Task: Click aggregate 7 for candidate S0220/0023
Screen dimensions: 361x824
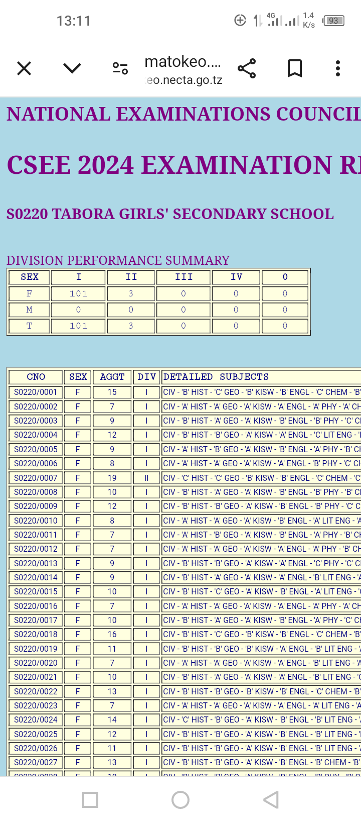Action: (112, 705)
